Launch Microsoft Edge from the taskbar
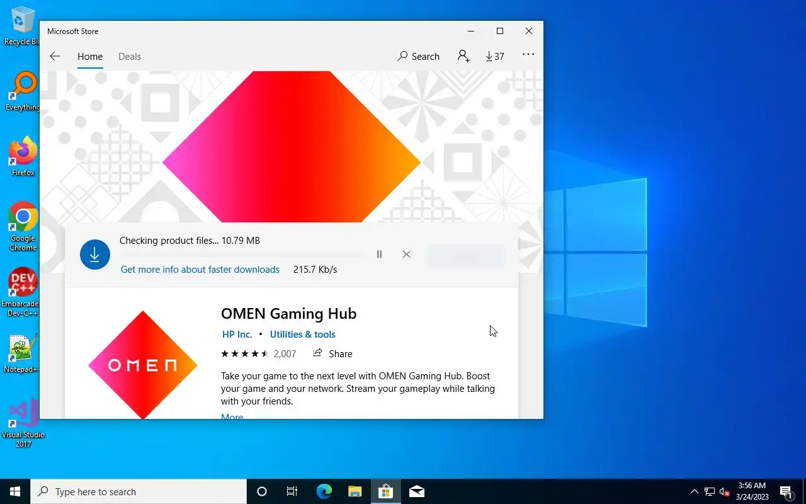Viewport: 806px width, 504px height. (324, 491)
